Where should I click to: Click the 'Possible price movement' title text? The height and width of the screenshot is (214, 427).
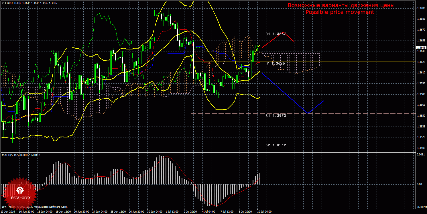point(339,12)
